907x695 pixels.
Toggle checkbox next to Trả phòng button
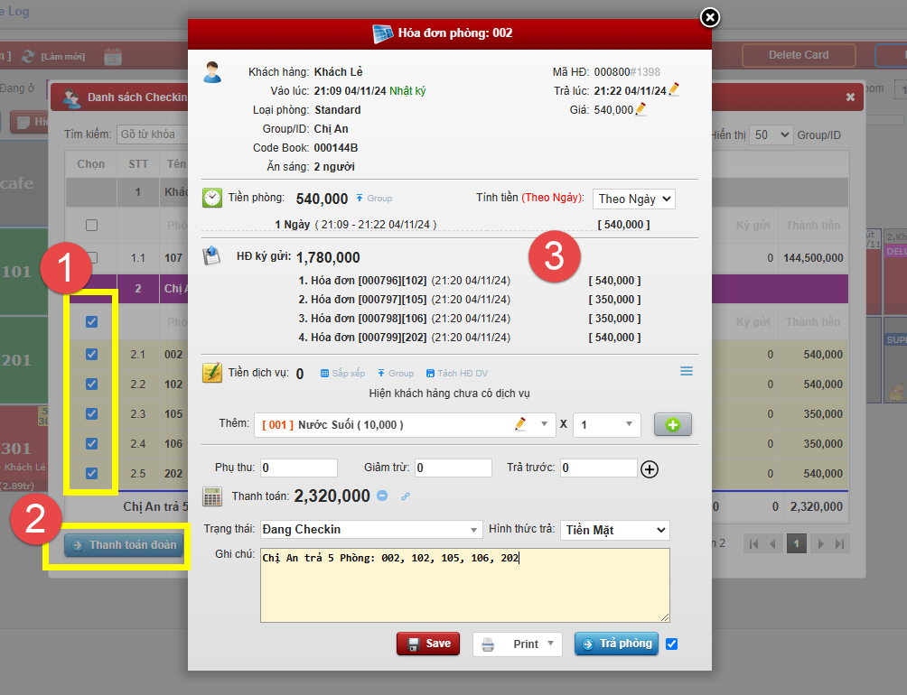[x=671, y=644]
